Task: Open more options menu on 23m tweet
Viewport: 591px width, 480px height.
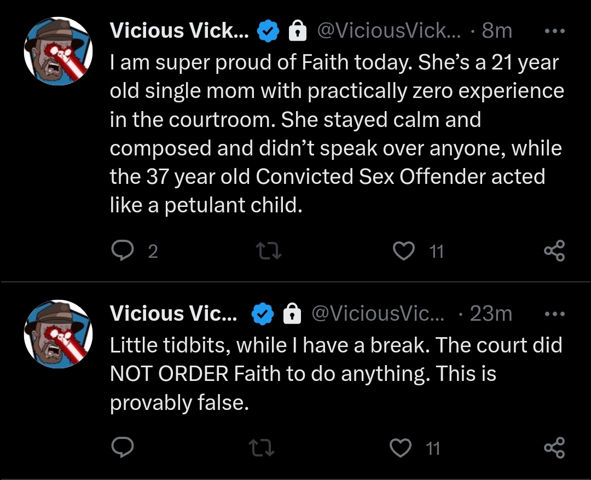Action: click(x=555, y=314)
